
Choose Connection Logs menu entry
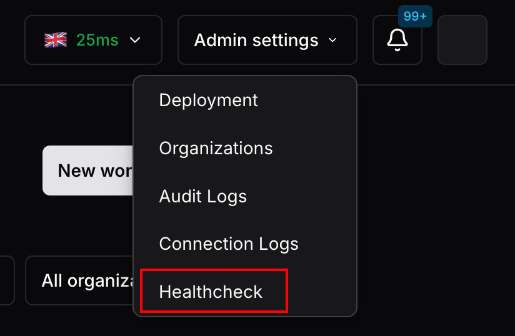pos(229,244)
